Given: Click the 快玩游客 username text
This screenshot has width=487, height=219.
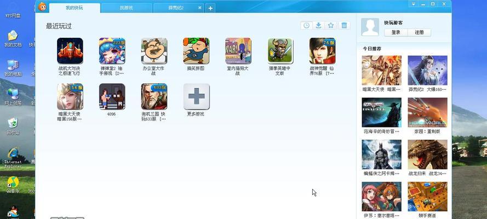Looking at the screenshot, I should coord(393,22).
